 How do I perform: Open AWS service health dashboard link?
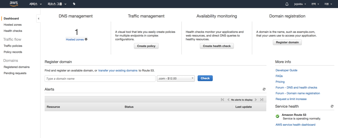(x=295, y=125)
